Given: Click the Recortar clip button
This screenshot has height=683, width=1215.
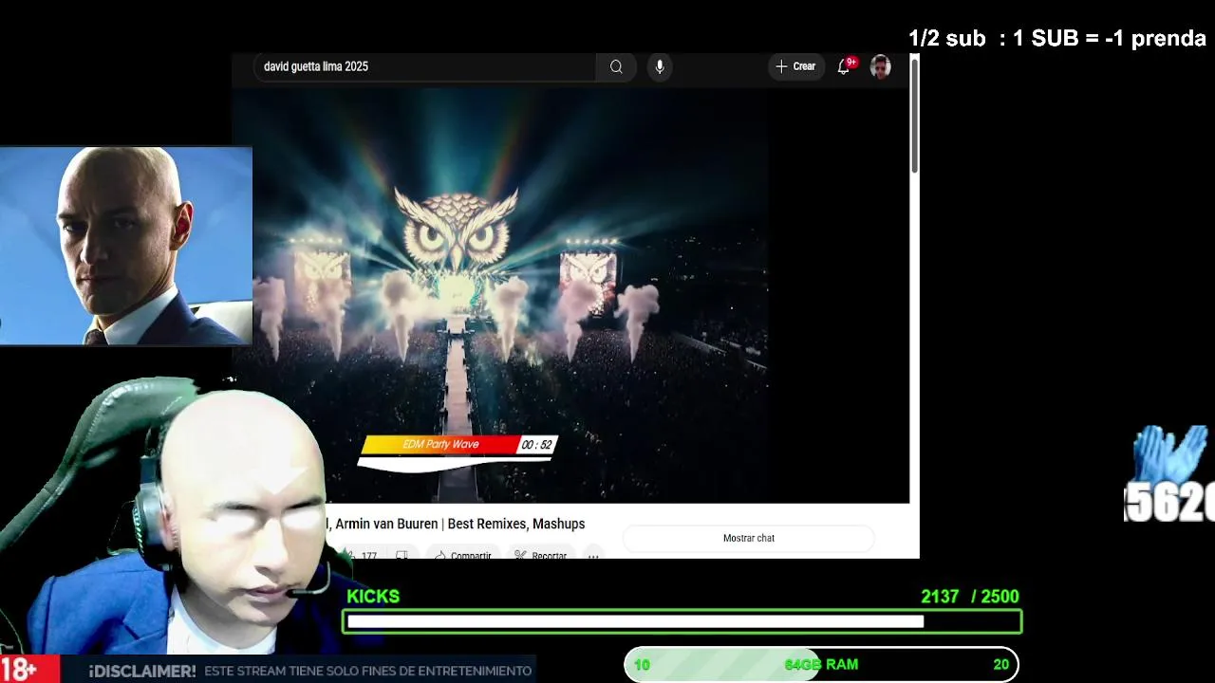Looking at the screenshot, I should point(540,555).
